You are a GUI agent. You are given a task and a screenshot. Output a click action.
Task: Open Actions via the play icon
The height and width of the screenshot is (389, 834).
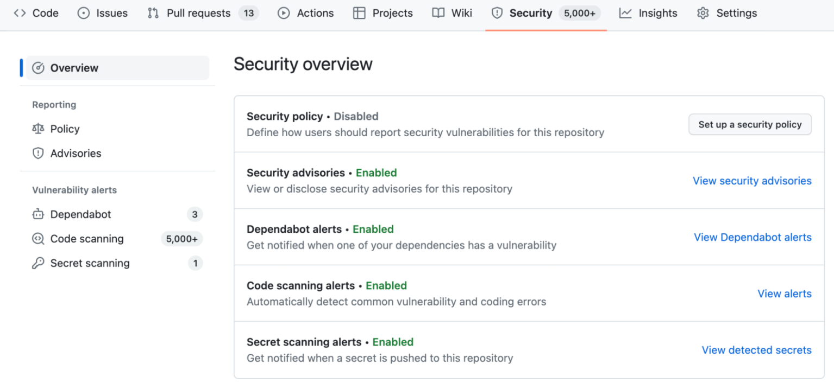click(x=284, y=12)
